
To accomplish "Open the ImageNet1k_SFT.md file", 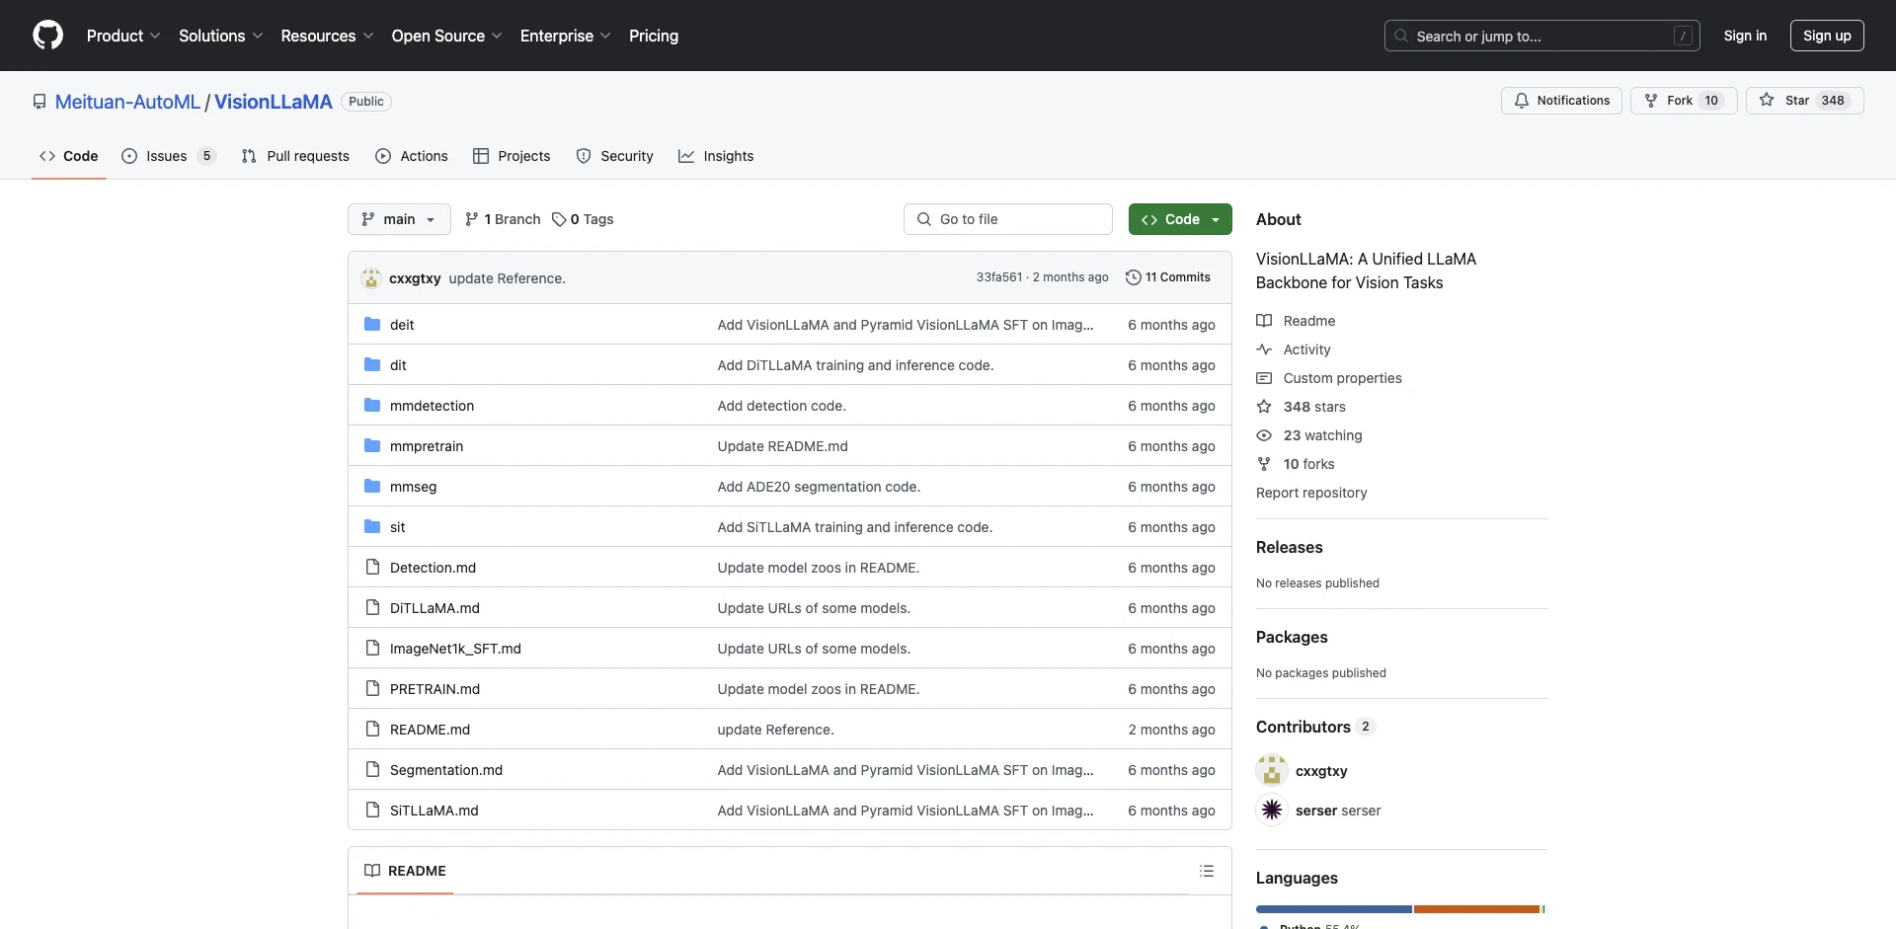I will coord(455,649).
